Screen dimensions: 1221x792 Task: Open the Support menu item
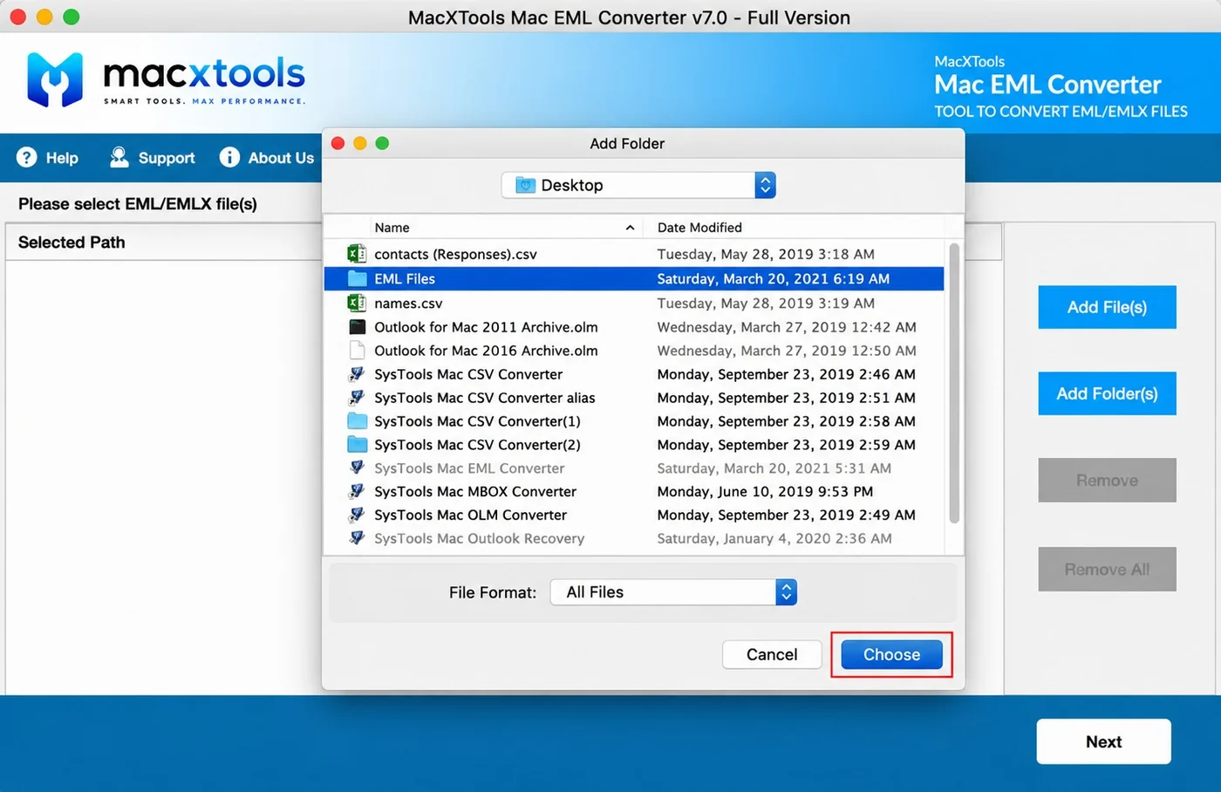[152, 158]
